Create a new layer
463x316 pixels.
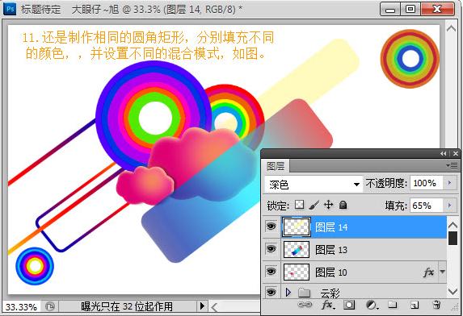tap(415, 305)
